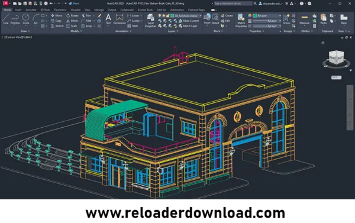
Task: Switch to the Manage ribbon tab
Action: (x=99, y=9)
